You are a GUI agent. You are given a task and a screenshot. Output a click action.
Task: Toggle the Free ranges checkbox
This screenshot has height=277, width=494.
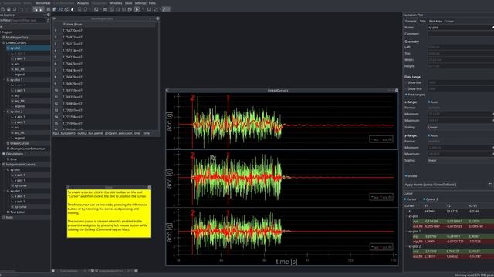(x=406, y=95)
